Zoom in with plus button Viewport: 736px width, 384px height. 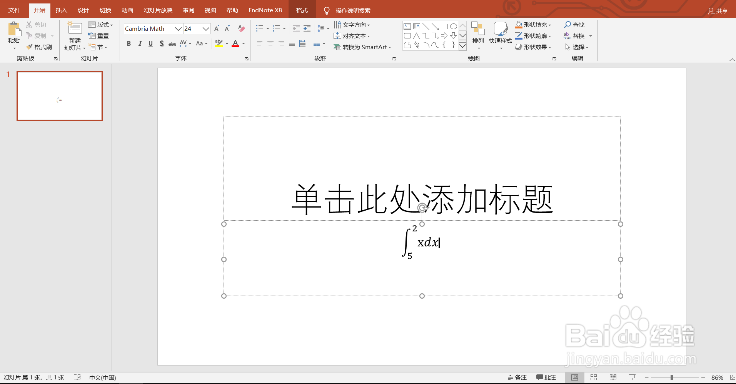(x=703, y=377)
